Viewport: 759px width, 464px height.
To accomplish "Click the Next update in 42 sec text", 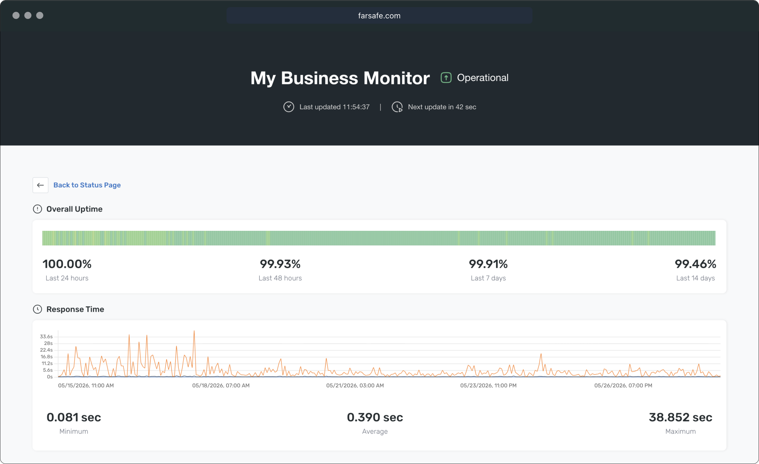I will tap(442, 107).
